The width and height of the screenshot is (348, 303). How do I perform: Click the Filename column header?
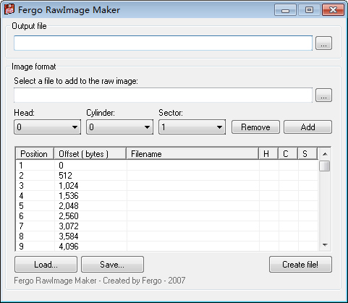(x=192, y=154)
